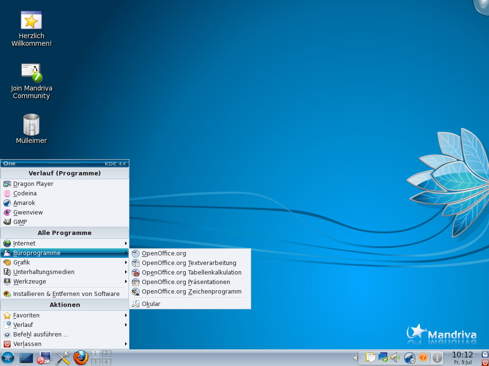
Task: Switch to virtual desktop 3
Action: coord(96,362)
